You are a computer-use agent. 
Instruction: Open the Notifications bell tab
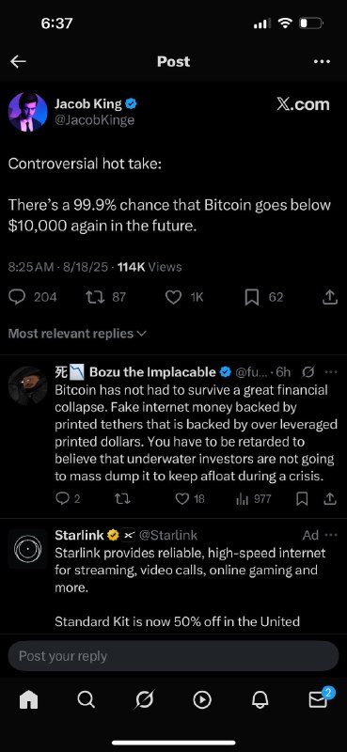260,700
